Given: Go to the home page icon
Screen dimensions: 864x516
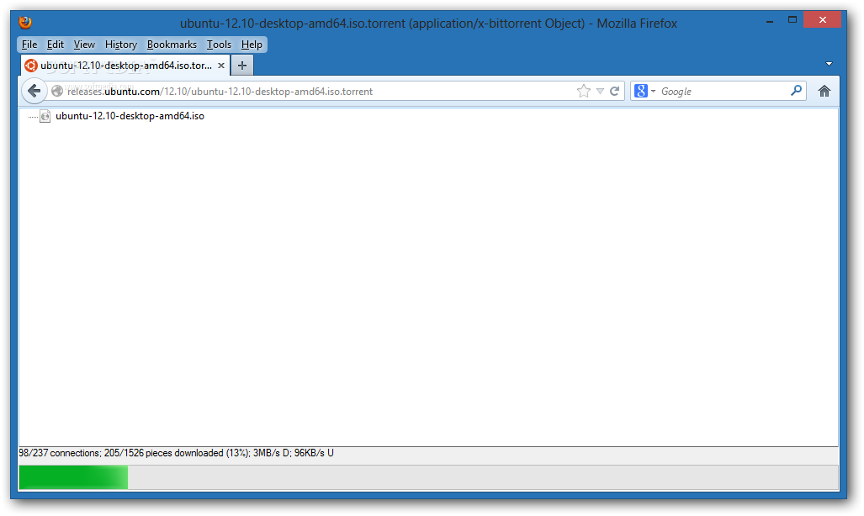Looking at the screenshot, I should (824, 91).
